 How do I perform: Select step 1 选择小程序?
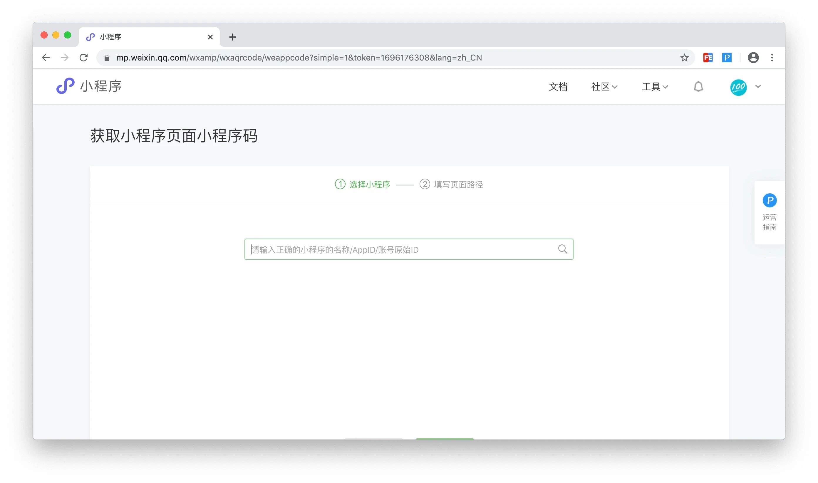363,185
